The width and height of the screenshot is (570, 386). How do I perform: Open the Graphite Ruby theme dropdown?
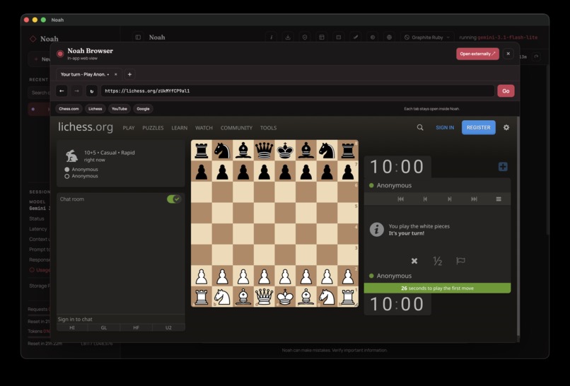pos(427,37)
